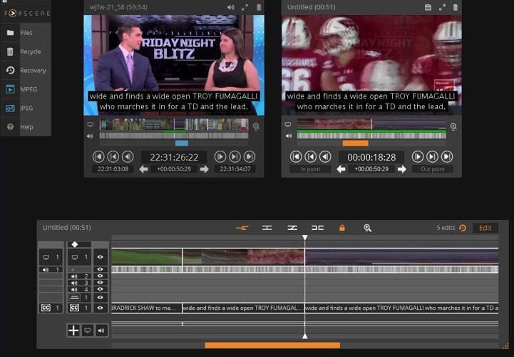Open the Recycle bin in sidebar
This screenshot has width=514, height=357.
click(26, 51)
